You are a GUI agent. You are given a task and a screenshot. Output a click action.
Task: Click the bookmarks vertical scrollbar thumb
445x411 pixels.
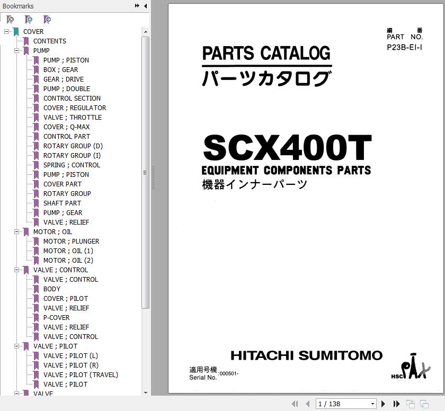tap(145, 173)
